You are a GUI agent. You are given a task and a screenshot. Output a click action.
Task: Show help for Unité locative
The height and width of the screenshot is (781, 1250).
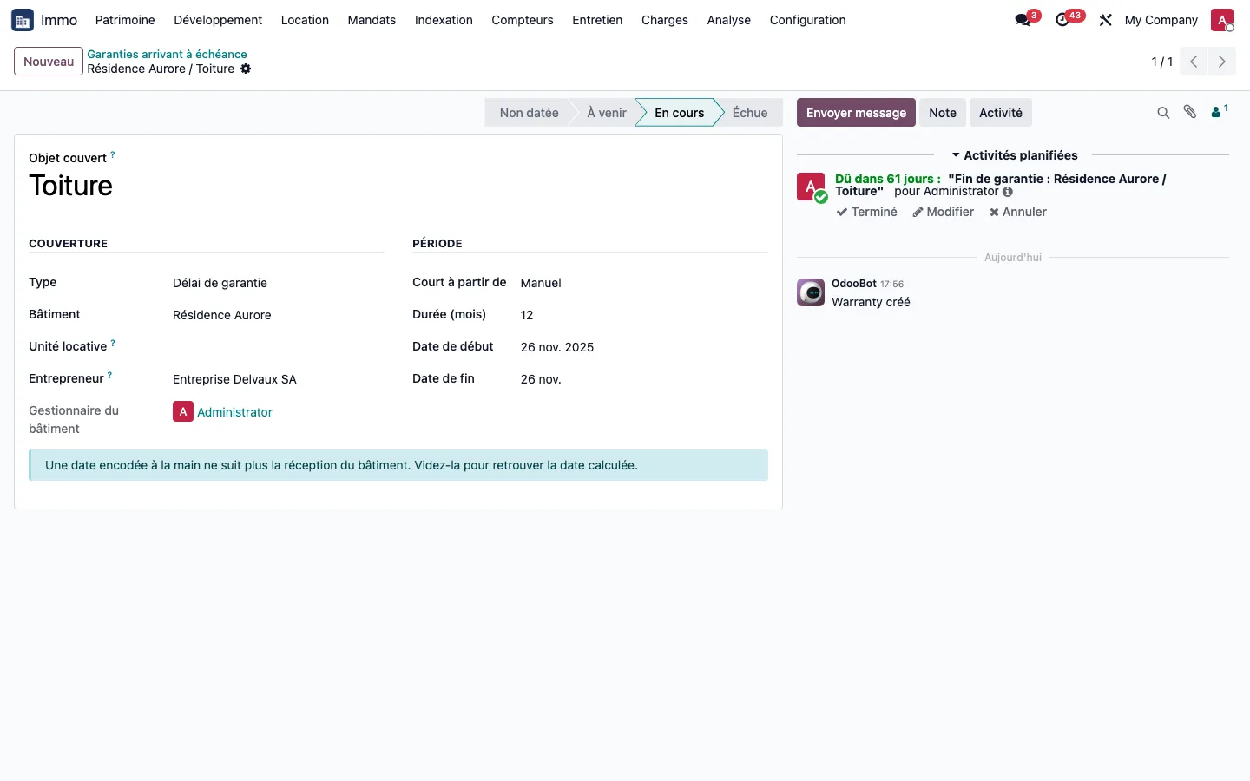point(113,343)
